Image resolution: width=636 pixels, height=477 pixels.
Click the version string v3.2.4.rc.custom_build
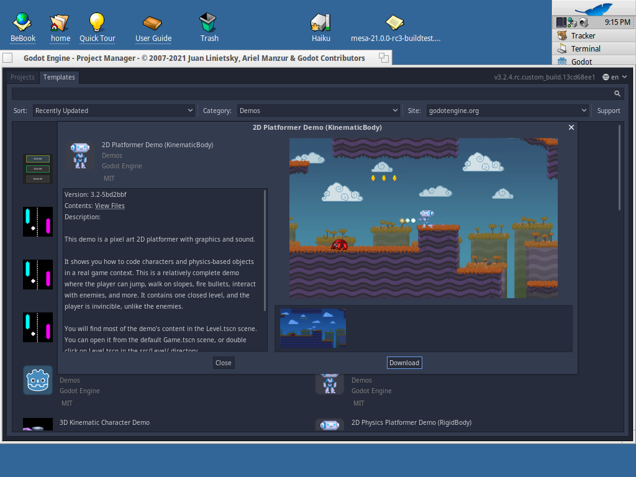[x=545, y=77]
